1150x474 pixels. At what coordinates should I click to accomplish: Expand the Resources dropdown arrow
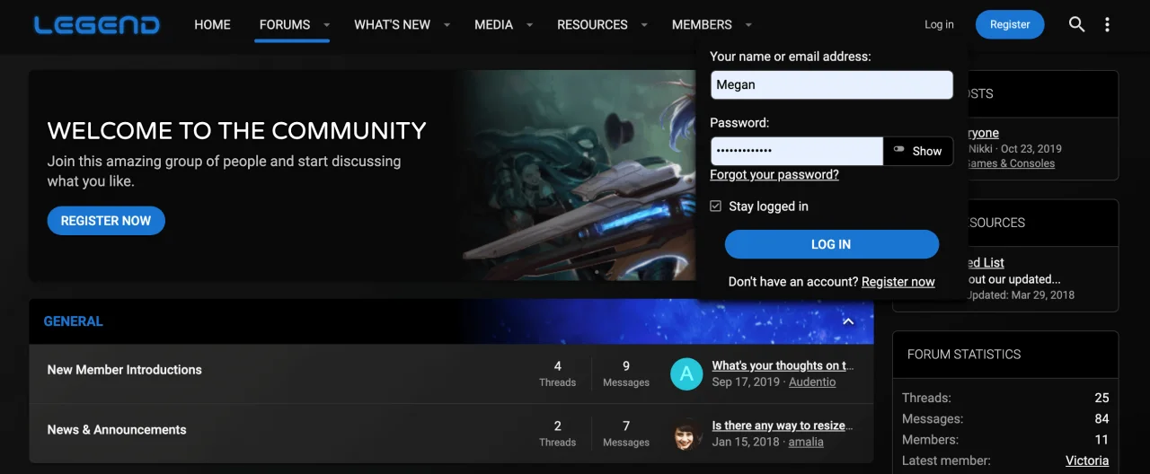pos(644,25)
